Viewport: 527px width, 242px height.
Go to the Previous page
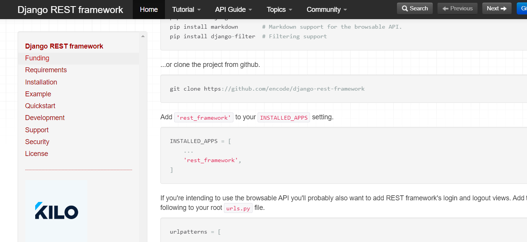(x=457, y=8)
